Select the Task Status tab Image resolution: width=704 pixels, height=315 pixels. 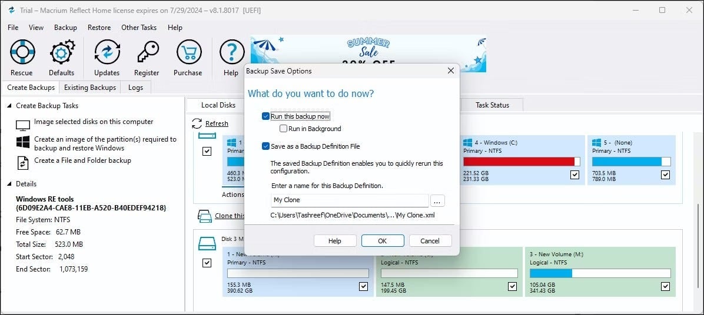tap(493, 105)
